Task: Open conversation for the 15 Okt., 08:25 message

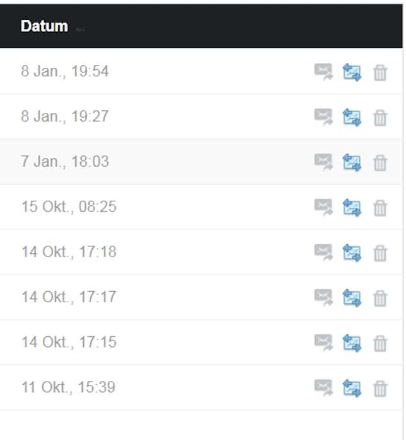Action: click(352, 207)
